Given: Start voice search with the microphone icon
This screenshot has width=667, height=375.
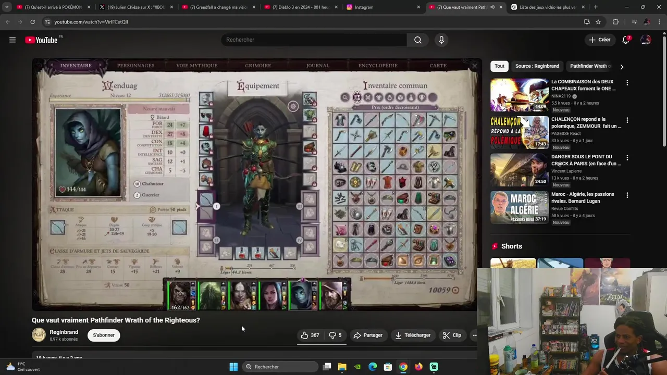Looking at the screenshot, I should tap(441, 40).
